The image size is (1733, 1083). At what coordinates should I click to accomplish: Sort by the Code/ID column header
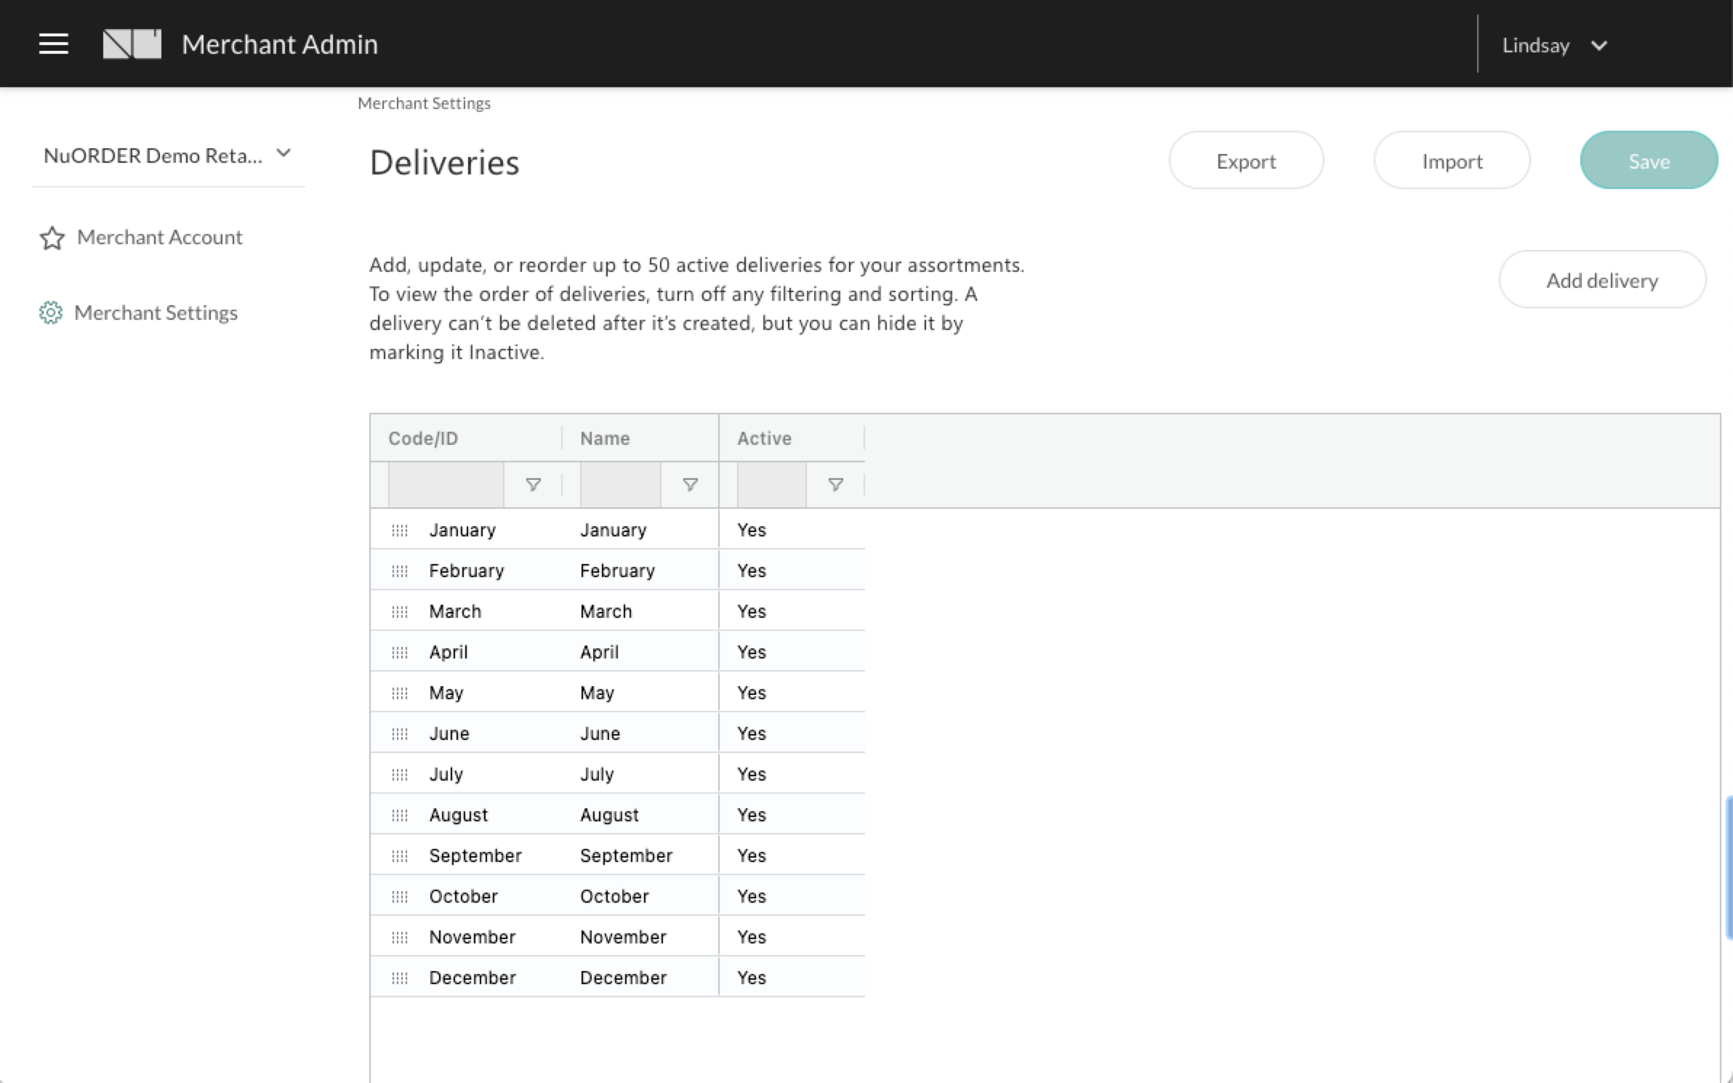point(423,438)
